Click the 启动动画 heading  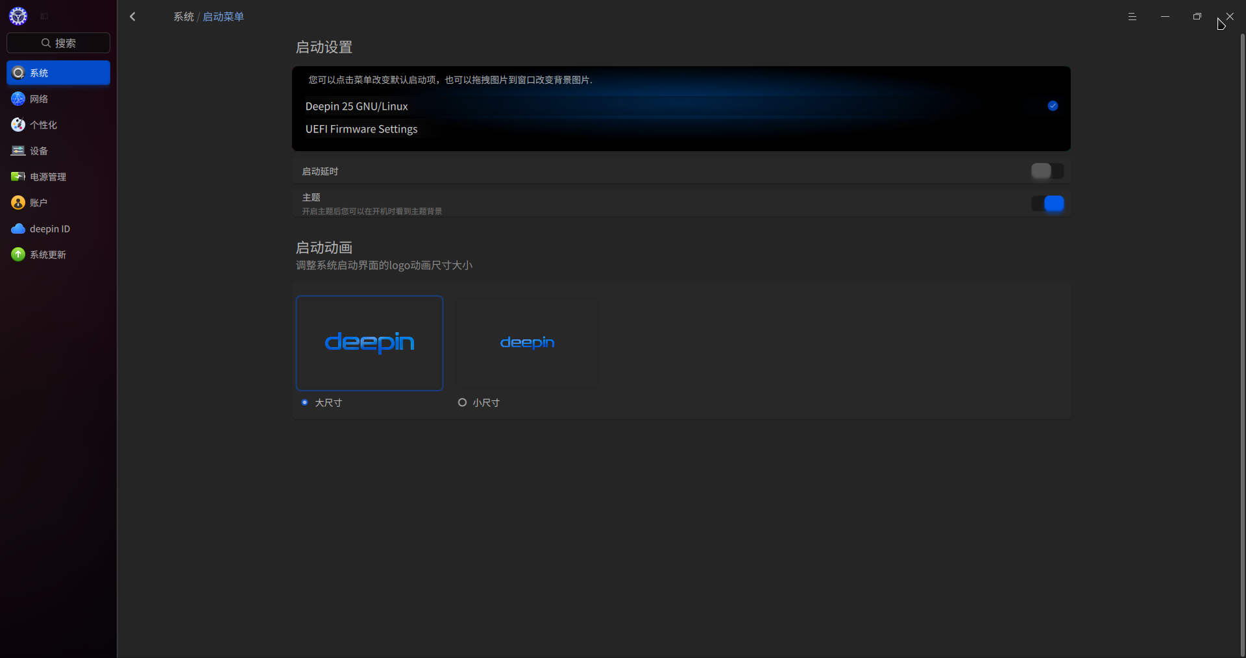click(x=324, y=247)
